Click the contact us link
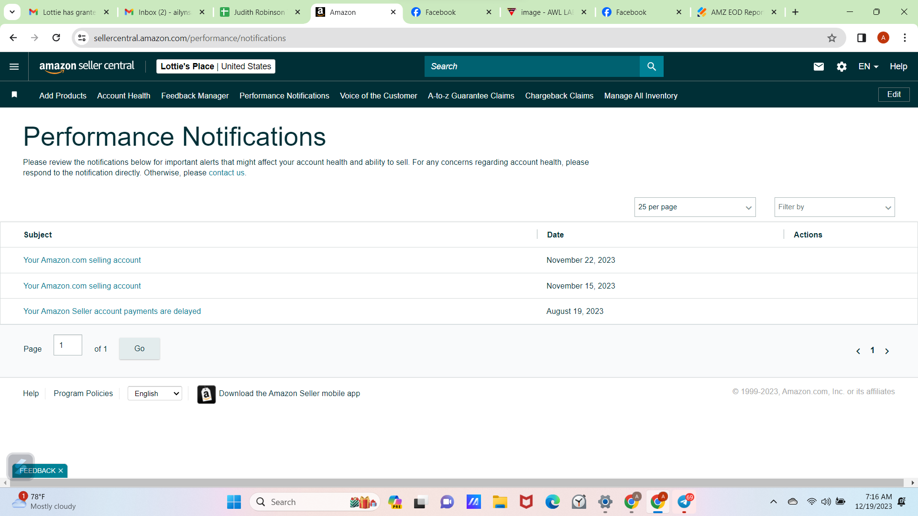Image resolution: width=918 pixels, height=516 pixels. (x=227, y=172)
